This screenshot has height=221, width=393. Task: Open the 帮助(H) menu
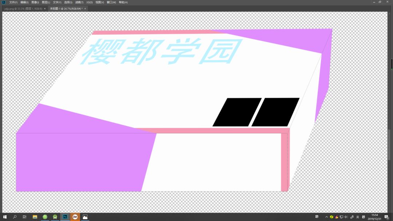(x=123, y=2)
